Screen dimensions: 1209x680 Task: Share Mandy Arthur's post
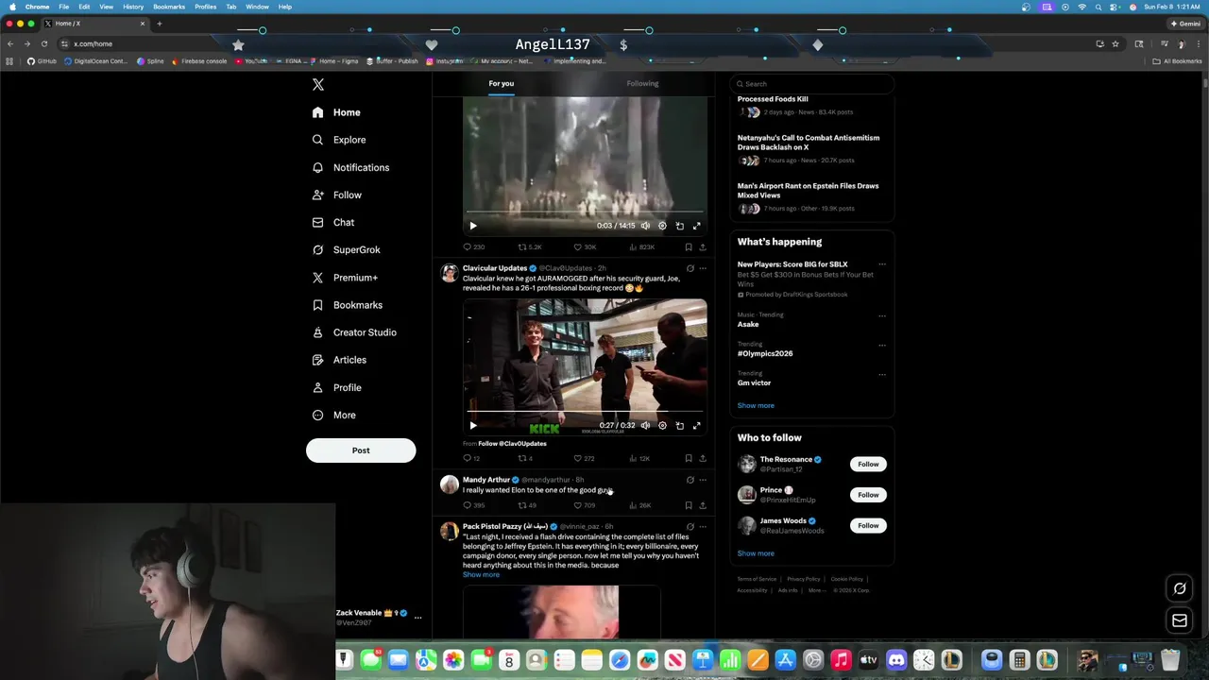702,505
